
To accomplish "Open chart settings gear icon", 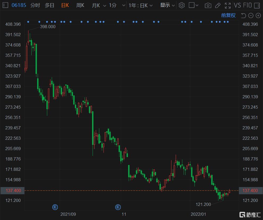I will click(182, 5).
